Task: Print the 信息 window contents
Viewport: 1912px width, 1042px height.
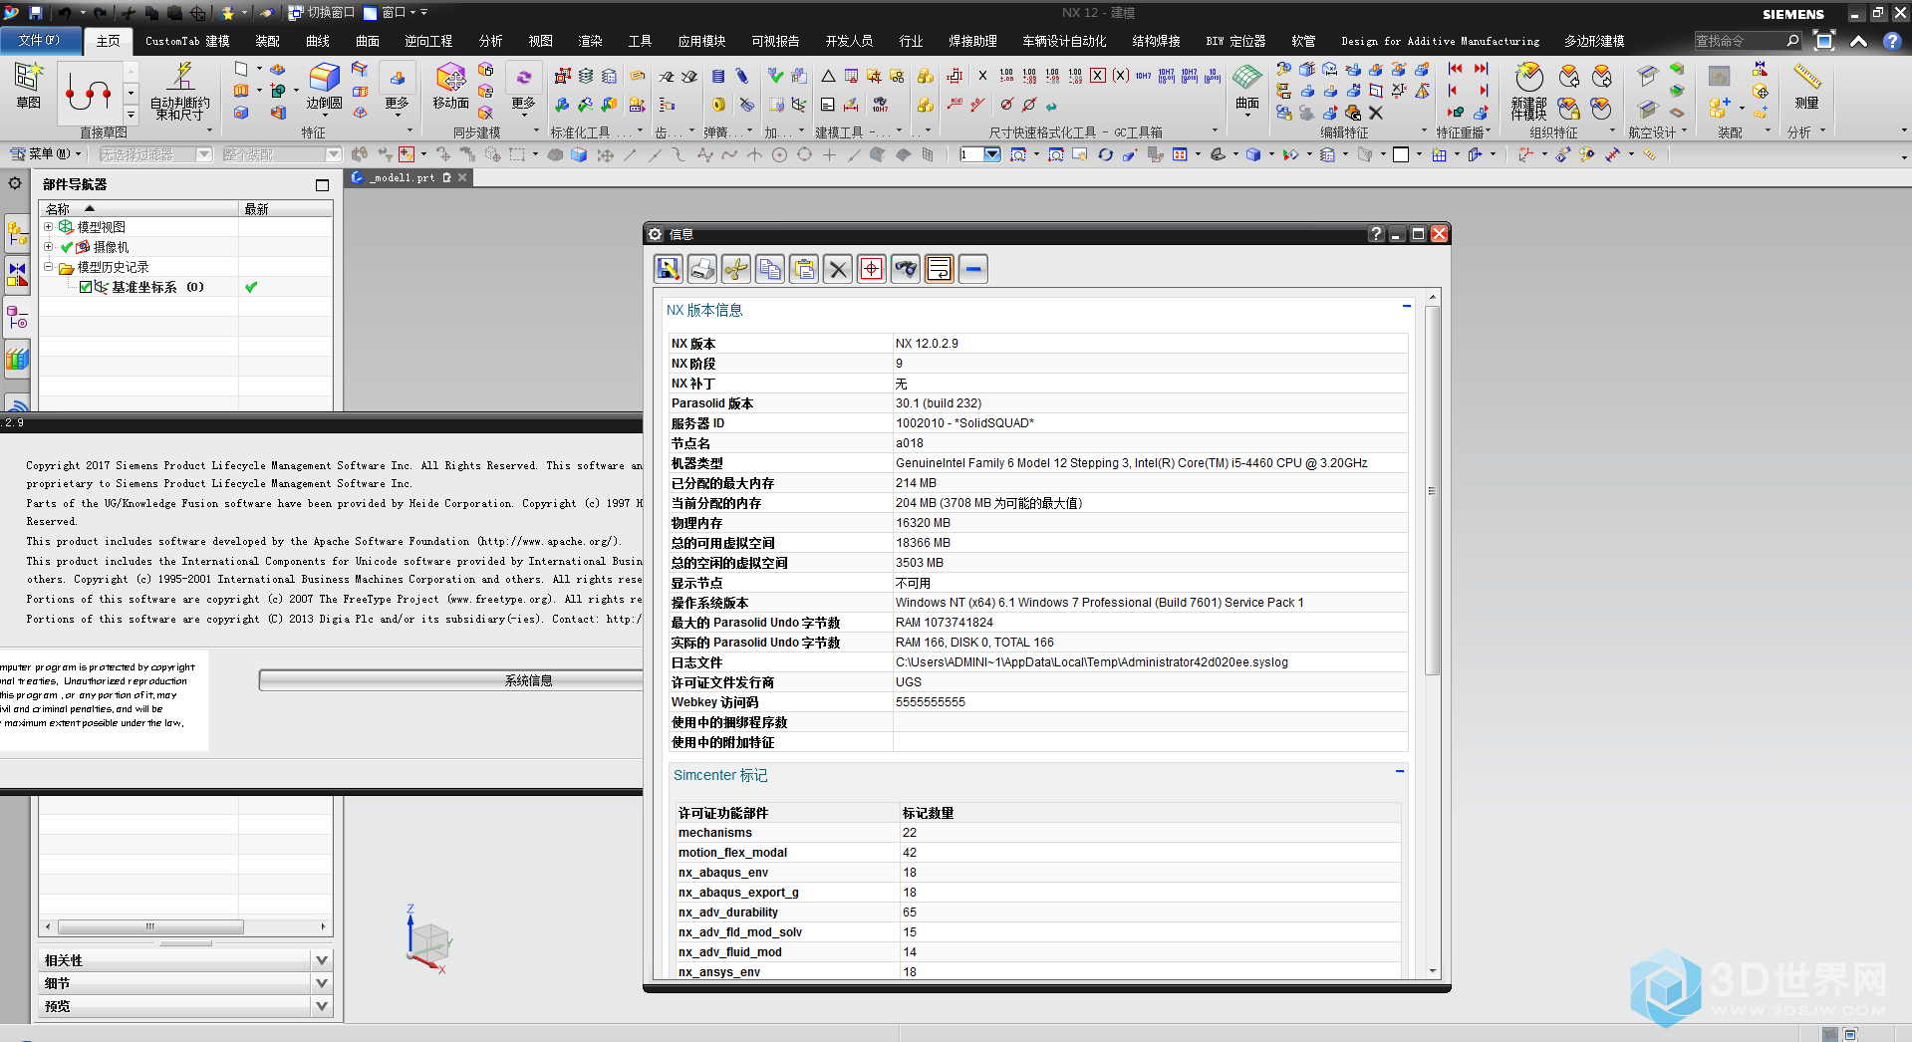Action: pyautogui.click(x=702, y=269)
